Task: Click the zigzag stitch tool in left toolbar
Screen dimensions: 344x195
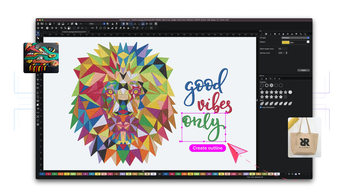Action: pyautogui.click(x=38, y=120)
